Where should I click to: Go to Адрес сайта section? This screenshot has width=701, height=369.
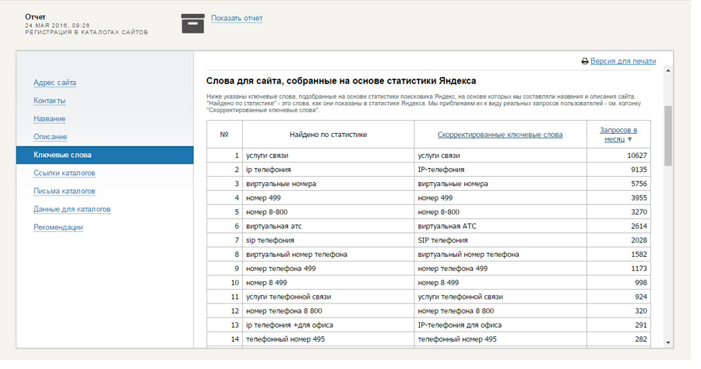[55, 83]
